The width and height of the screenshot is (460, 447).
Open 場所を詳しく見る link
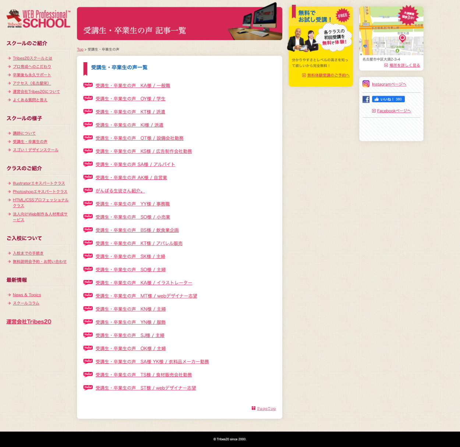[404, 65]
